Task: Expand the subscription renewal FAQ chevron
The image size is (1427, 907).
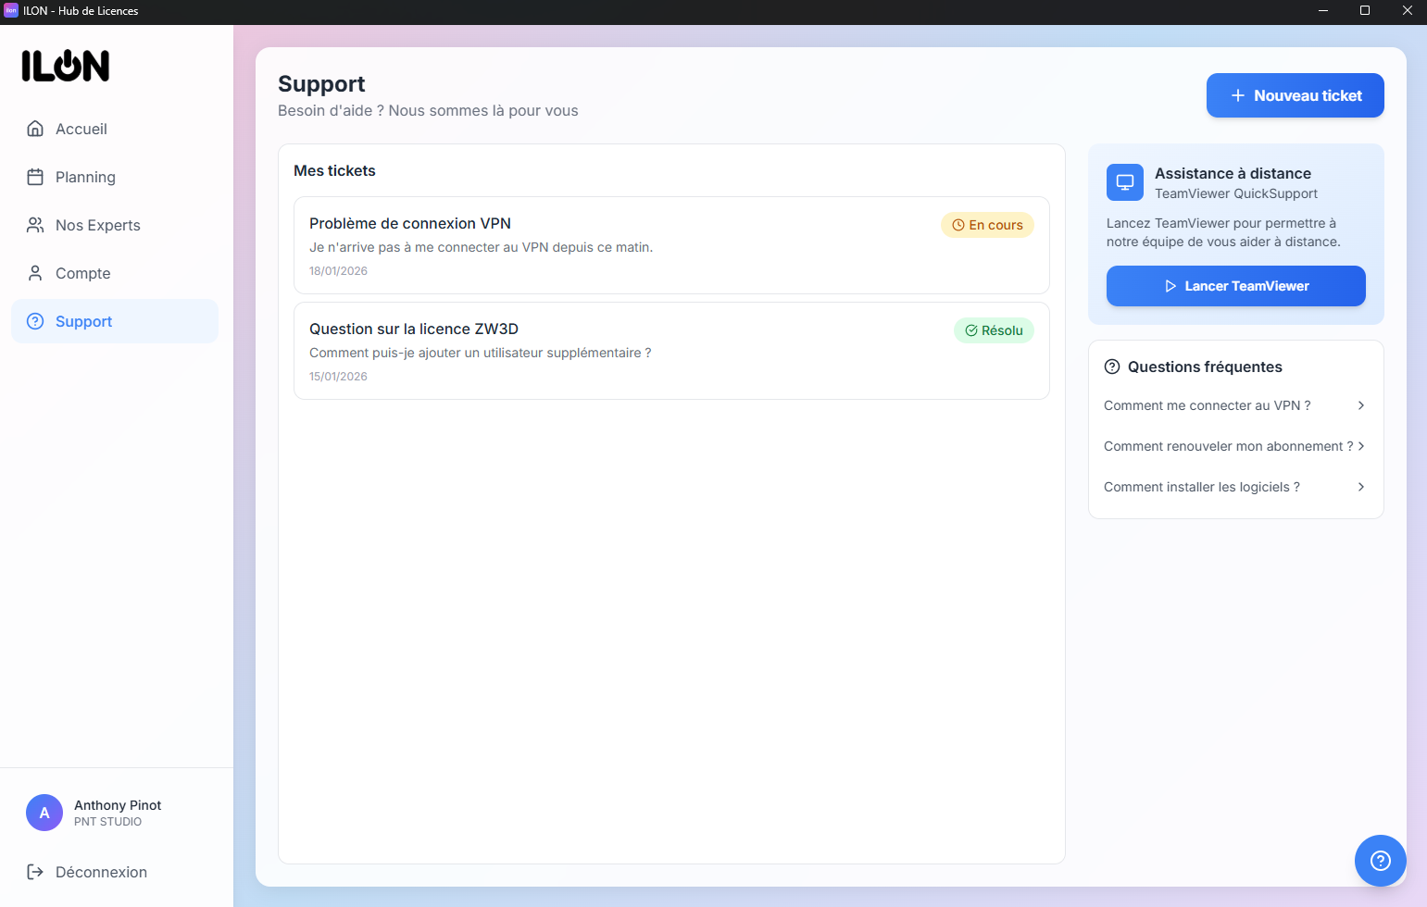Action: click(1360, 446)
